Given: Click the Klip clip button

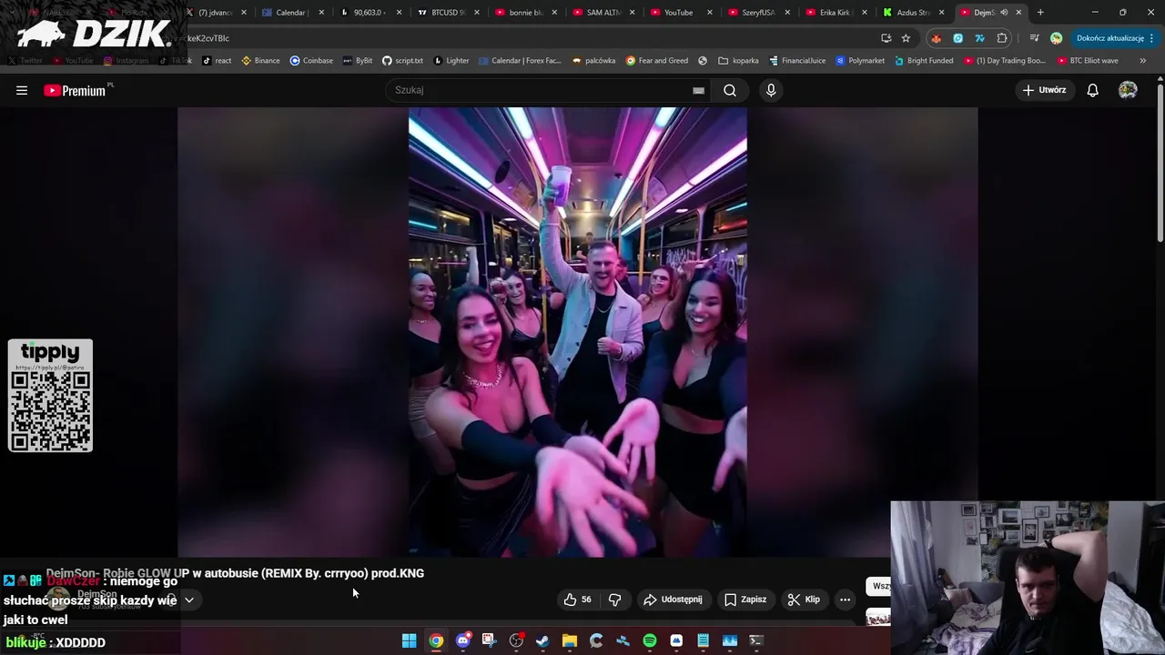Looking at the screenshot, I should (x=804, y=600).
